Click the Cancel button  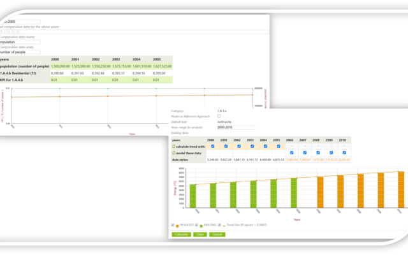(217, 235)
